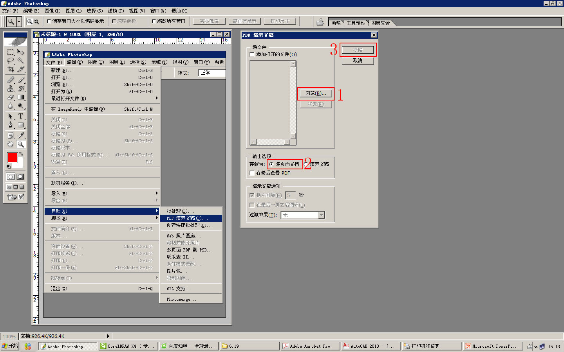
Task: Select the Rectangle shape tool
Action: pos(21,125)
